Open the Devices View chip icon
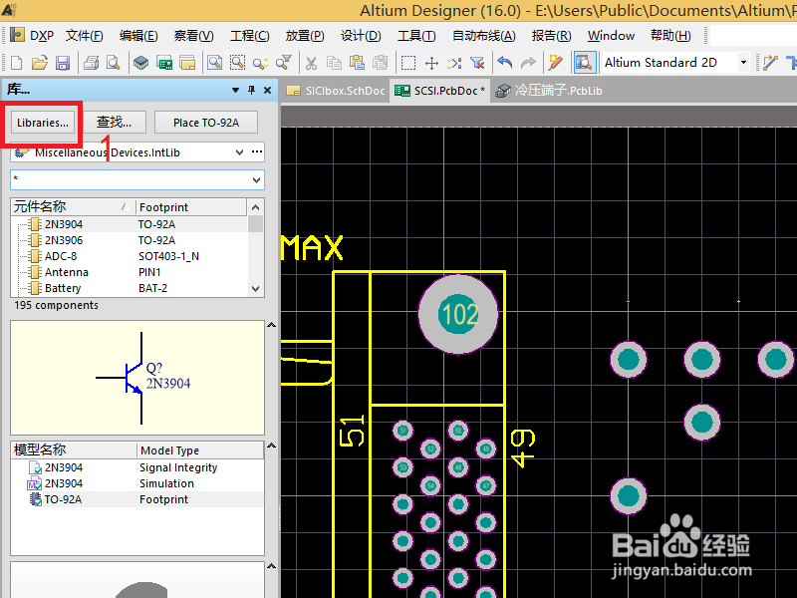This screenshot has height=598, width=797. [140, 63]
